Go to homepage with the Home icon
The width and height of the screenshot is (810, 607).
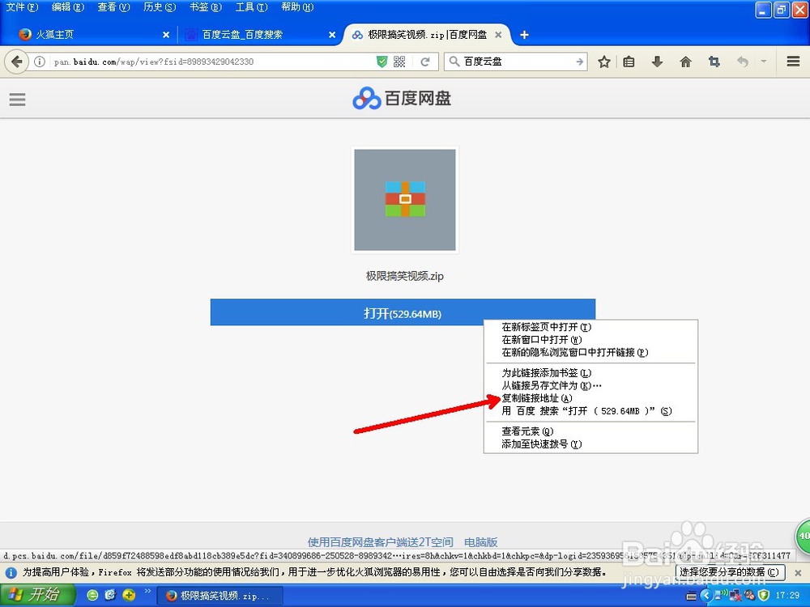(685, 61)
